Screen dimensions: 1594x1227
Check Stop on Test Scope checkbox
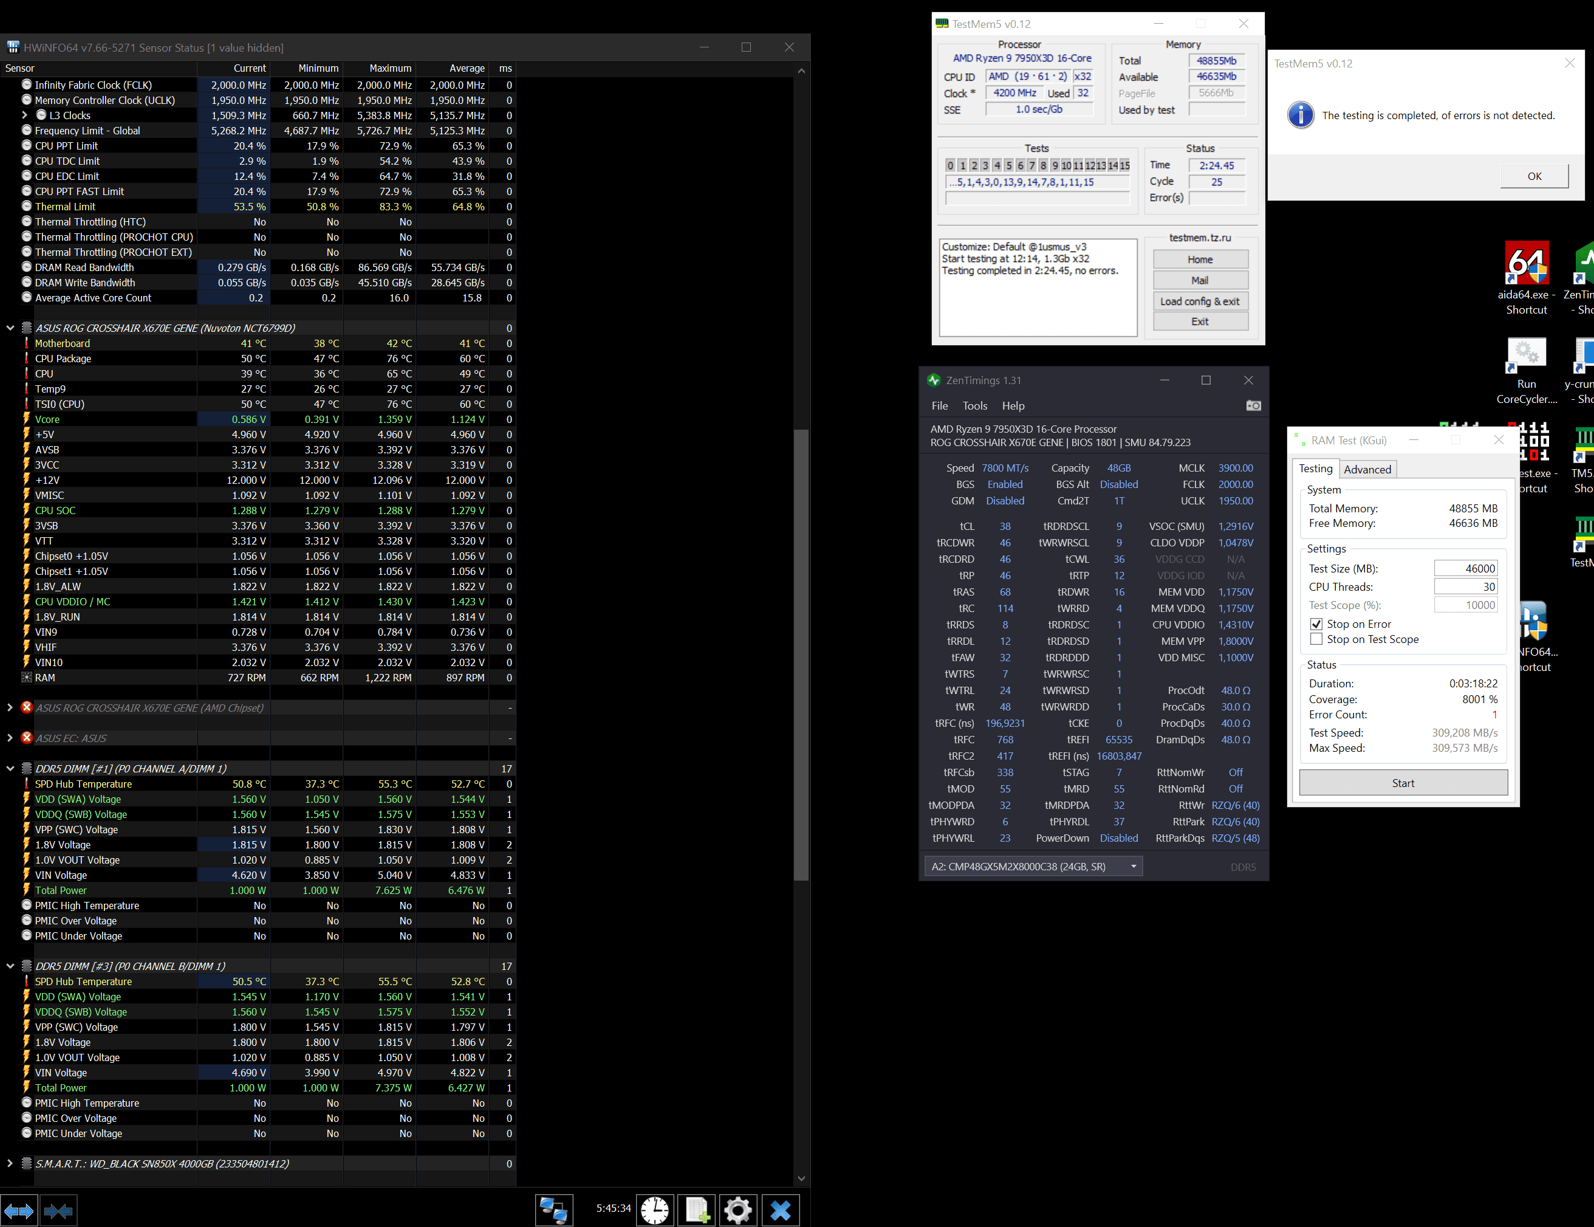click(x=1316, y=640)
